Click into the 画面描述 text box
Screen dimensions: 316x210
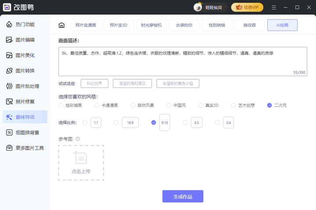coord(183,62)
